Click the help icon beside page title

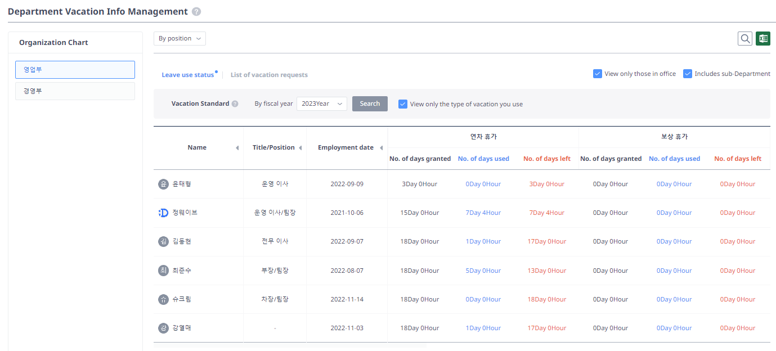195,11
